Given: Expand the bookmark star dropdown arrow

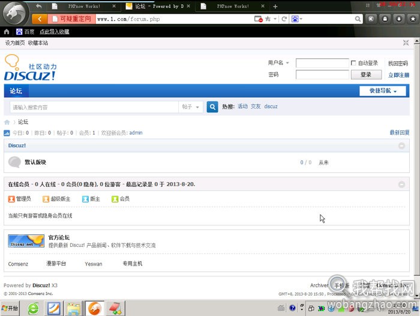Looking at the screenshot, I should point(275,19).
